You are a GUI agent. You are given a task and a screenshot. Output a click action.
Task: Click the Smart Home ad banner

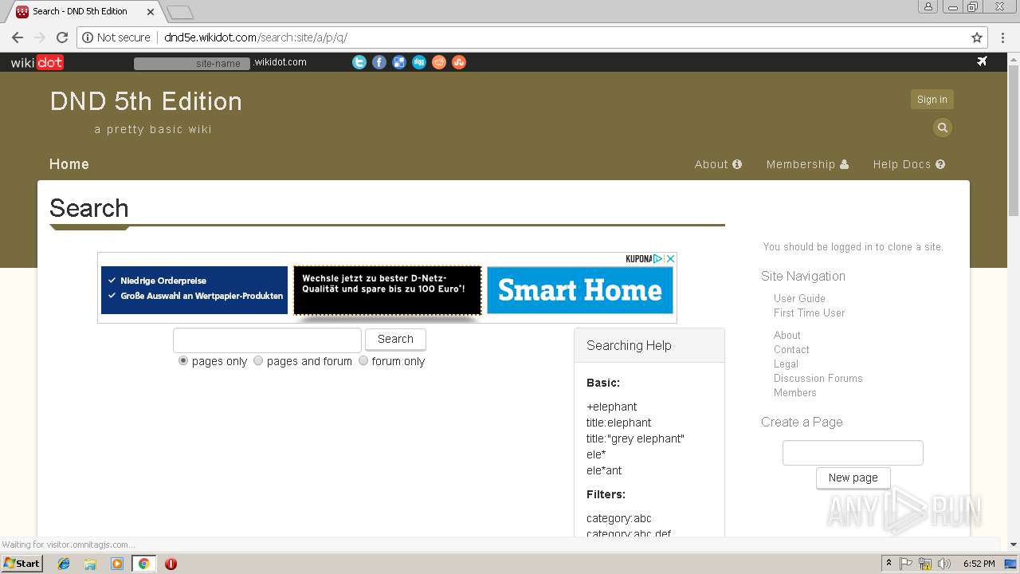click(580, 290)
